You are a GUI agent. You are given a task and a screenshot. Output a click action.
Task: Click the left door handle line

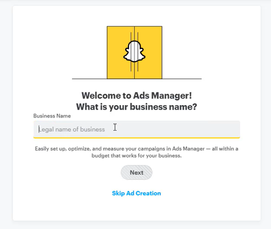131,52
